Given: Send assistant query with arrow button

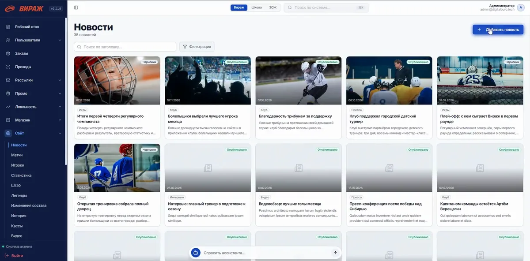Looking at the screenshot, I should [x=335, y=253].
